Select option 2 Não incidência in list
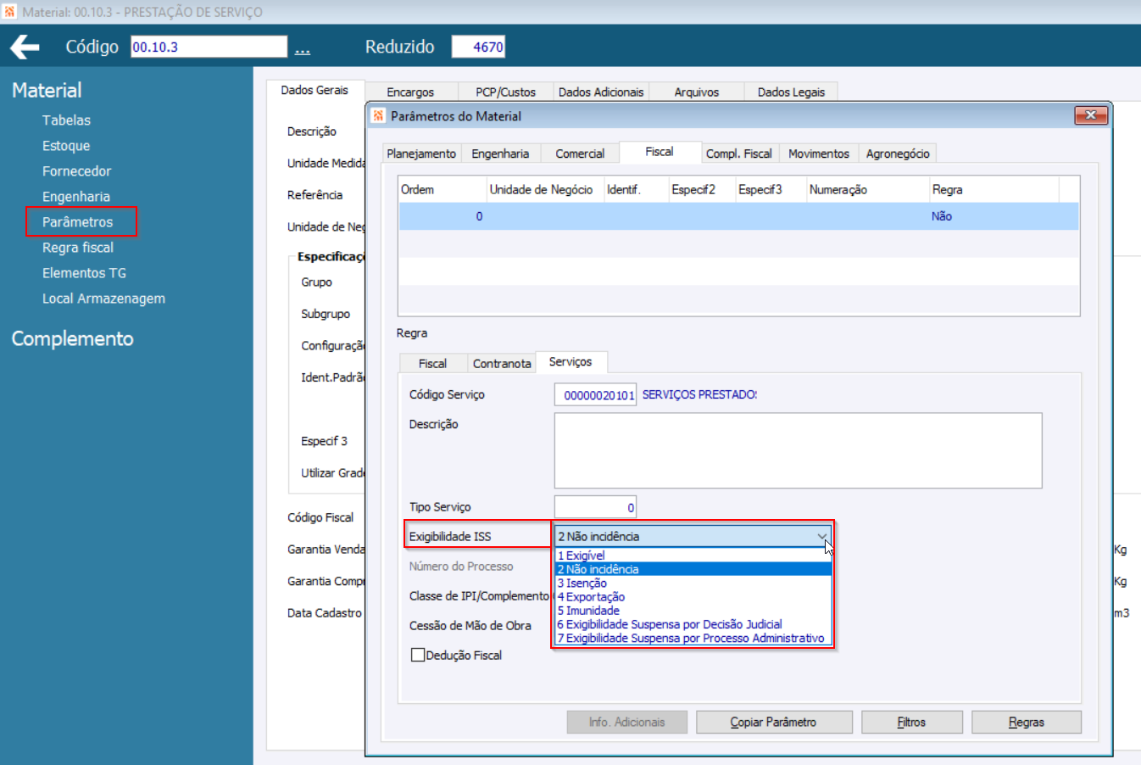Viewport: 1141px width, 765px height. [693, 569]
